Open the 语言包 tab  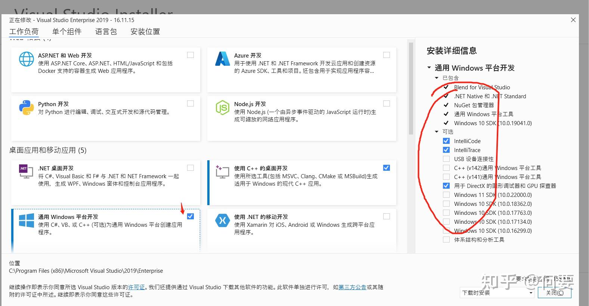(x=106, y=31)
